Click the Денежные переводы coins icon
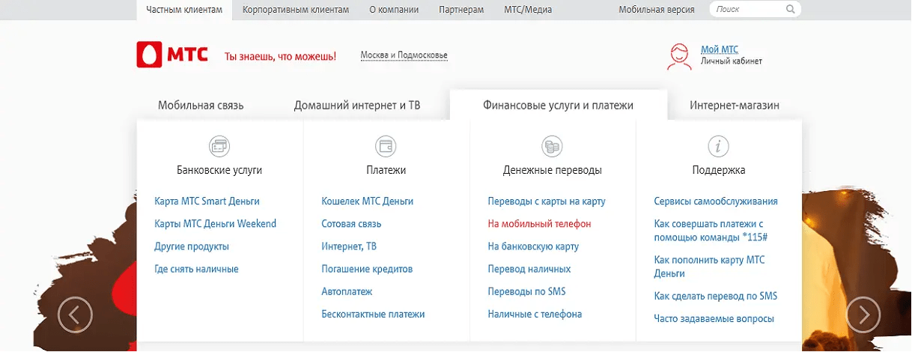Viewport: 915px width, 352px height. [553, 146]
